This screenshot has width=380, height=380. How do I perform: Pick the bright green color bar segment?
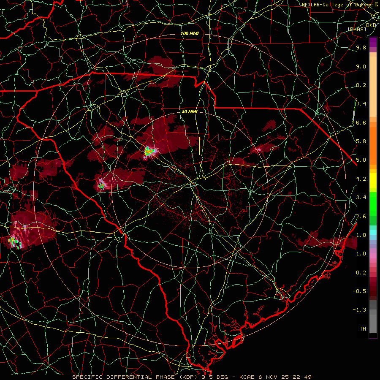(373, 204)
